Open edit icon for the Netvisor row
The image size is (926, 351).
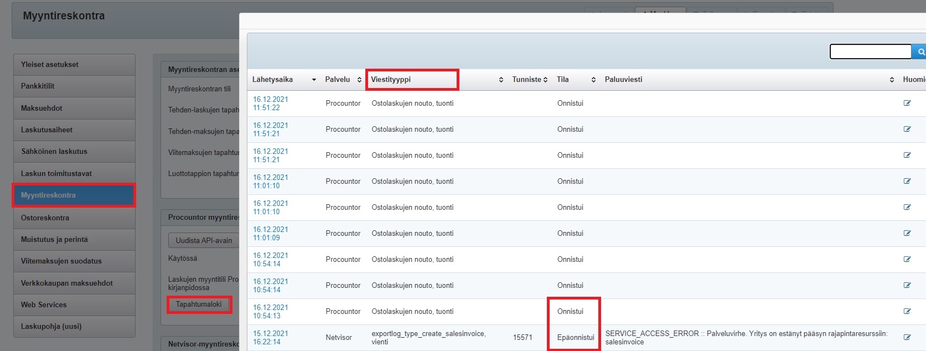point(907,337)
